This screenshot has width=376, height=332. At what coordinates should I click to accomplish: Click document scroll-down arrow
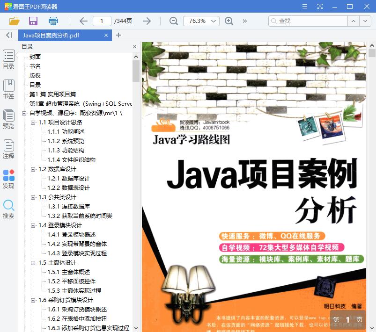click(x=372, y=328)
